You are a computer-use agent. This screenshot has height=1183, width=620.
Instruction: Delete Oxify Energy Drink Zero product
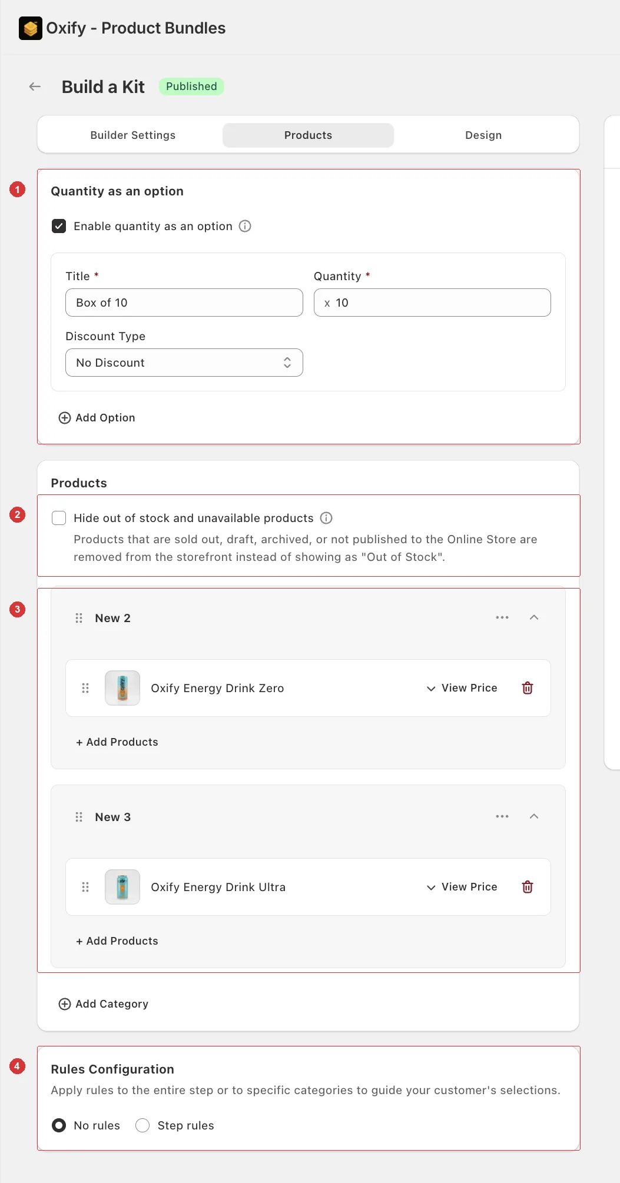pyautogui.click(x=528, y=688)
